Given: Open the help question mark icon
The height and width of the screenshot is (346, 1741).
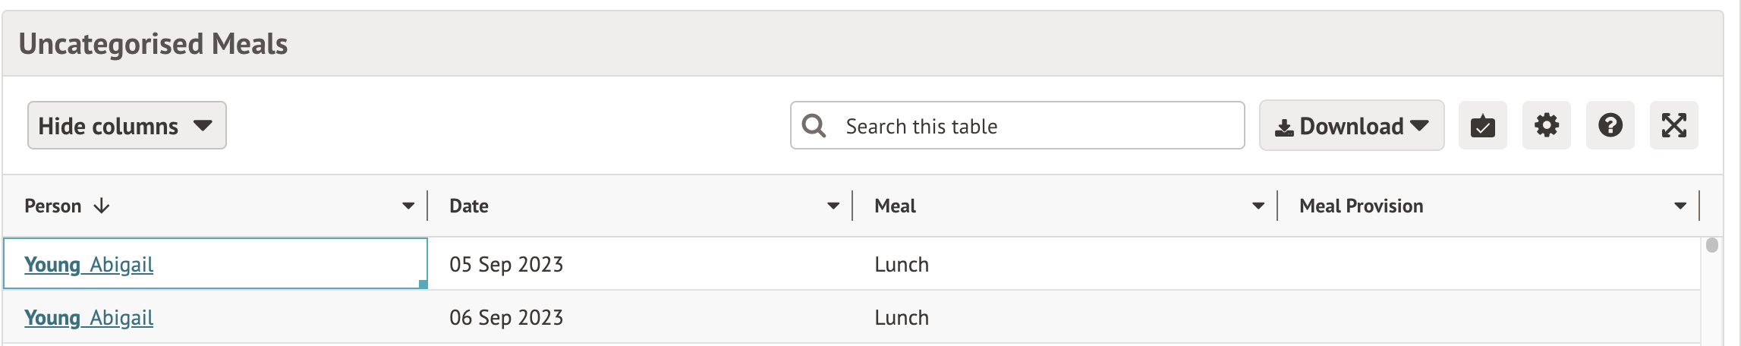Looking at the screenshot, I should pyautogui.click(x=1610, y=126).
